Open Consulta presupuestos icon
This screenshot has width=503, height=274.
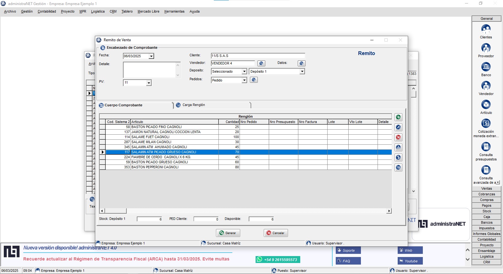click(486, 151)
